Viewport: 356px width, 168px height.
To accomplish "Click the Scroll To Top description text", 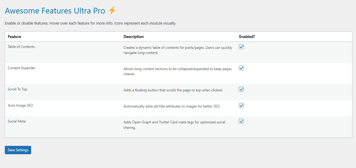I will (x=173, y=90).
